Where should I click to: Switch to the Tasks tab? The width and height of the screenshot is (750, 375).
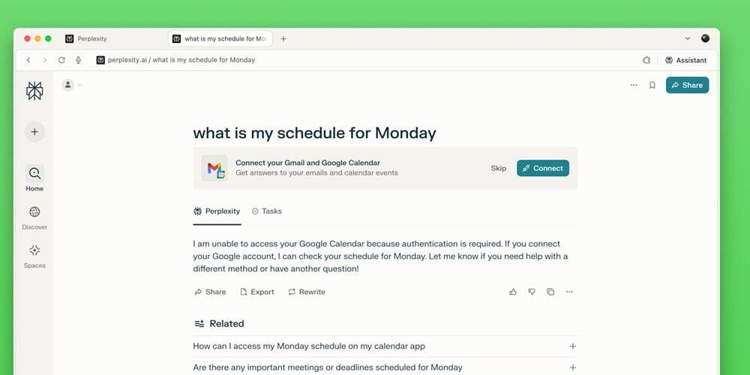click(x=267, y=211)
